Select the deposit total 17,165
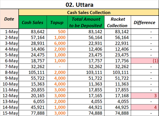The height and width of the screenshot is (116, 159). tap(86, 96)
